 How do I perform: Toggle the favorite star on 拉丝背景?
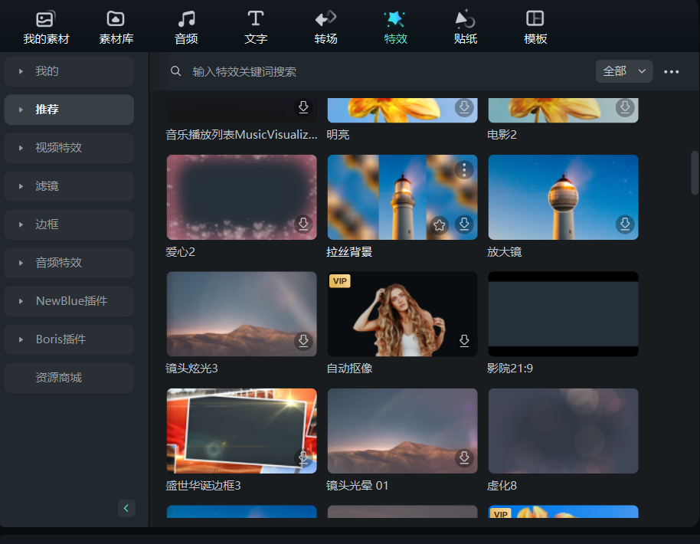point(439,224)
